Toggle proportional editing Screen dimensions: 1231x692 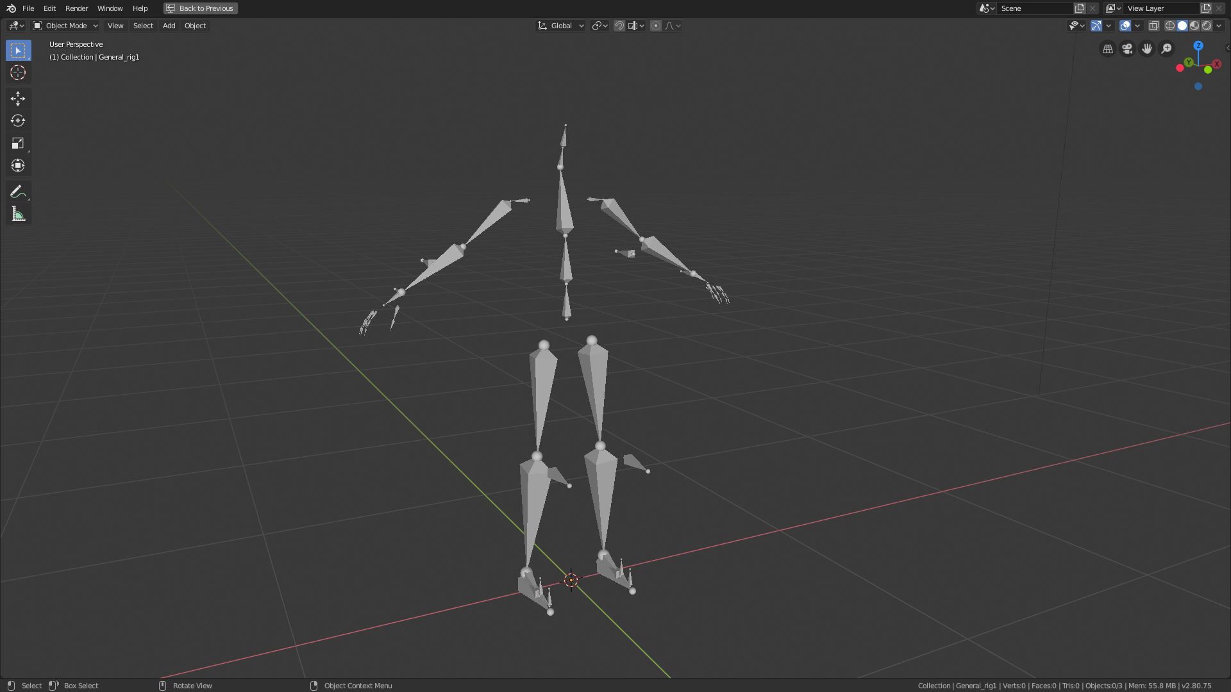point(656,26)
